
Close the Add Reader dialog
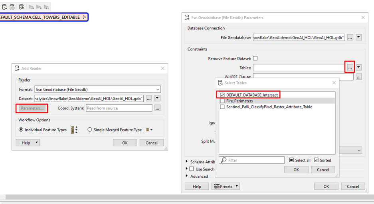click(x=163, y=68)
